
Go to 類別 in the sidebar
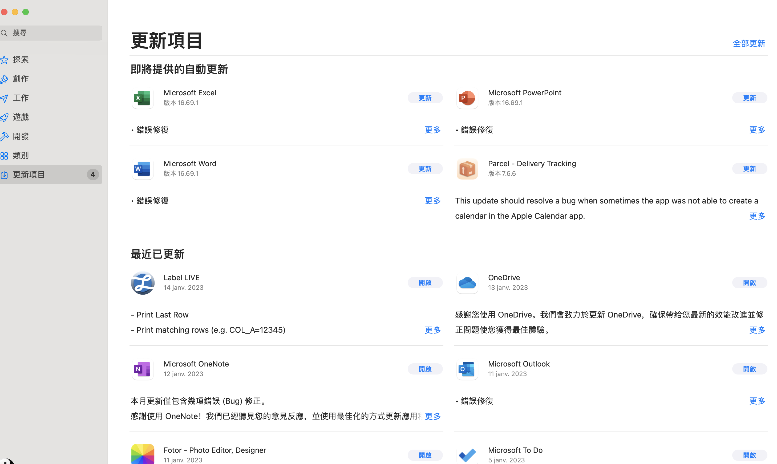tap(21, 155)
